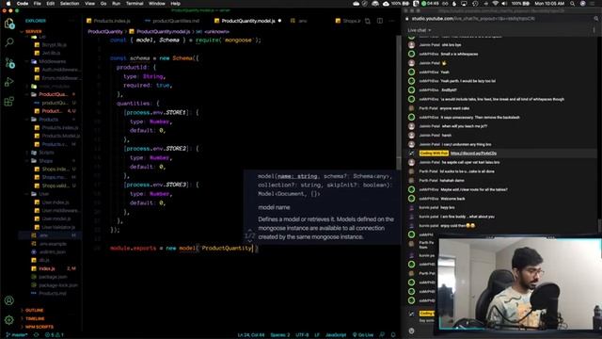Click the errors and warnings status indicator
The width and height of the screenshot is (602, 339).
(55, 335)
